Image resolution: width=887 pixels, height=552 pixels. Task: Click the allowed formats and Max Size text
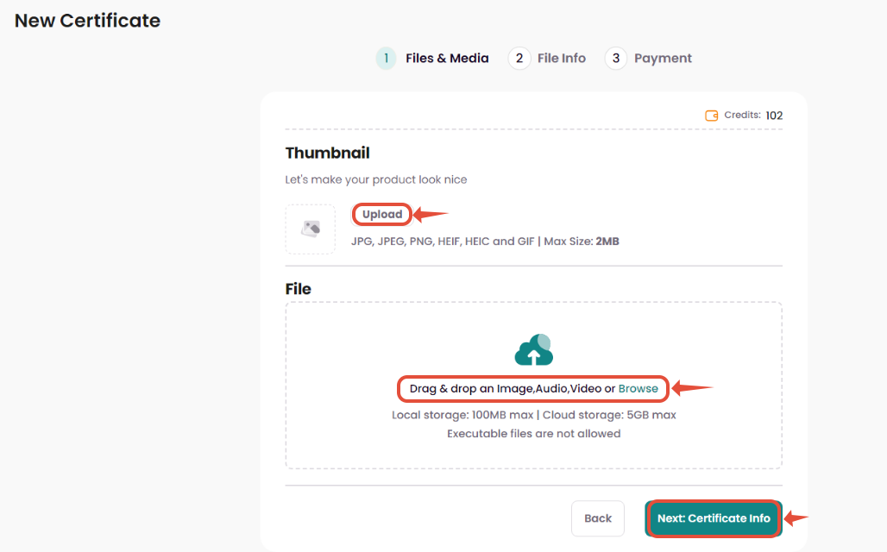pos(485,241)
